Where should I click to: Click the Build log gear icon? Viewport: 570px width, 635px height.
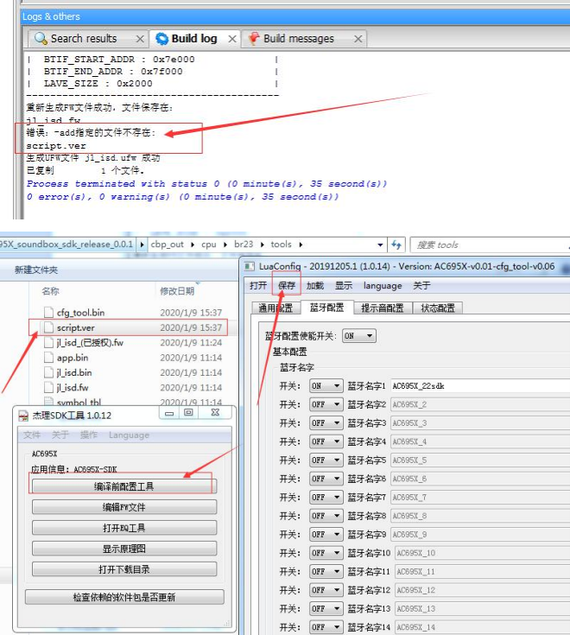click(162, 39)
